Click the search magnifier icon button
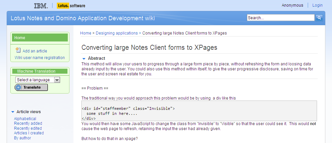 319,18
